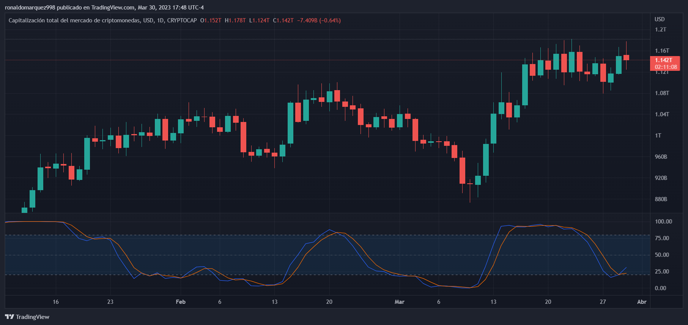Image resolution: width=688 pixels, height=325 pixels.
Task: Click the 50.00 oscillator axis label
Action: click(x=662, y=255)
